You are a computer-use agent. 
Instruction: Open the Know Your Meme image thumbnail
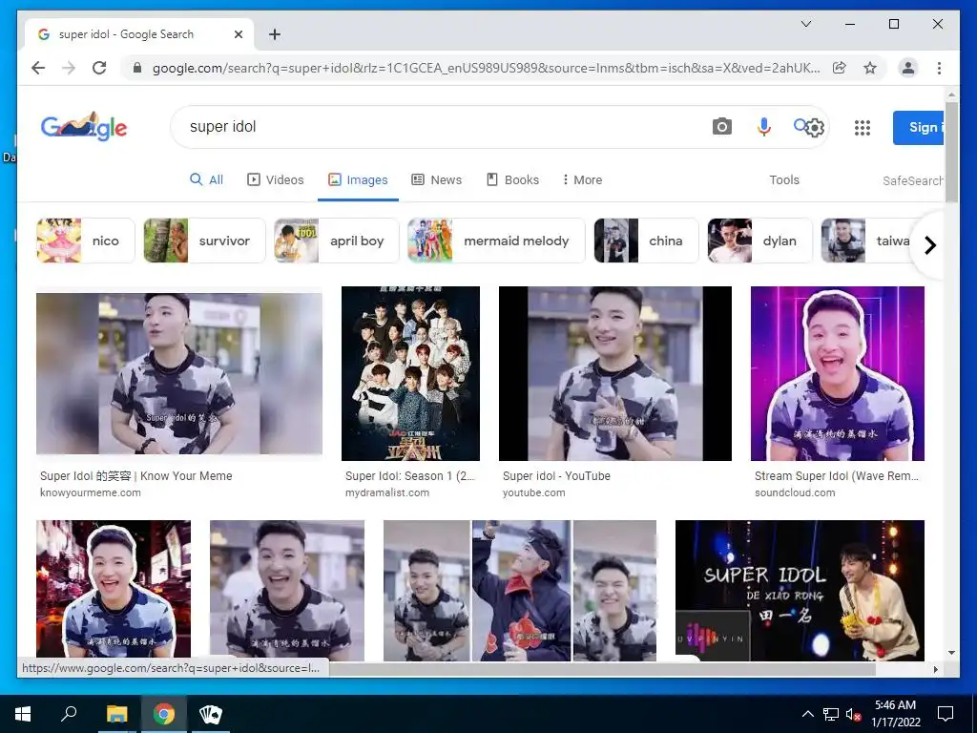[179, 373]
